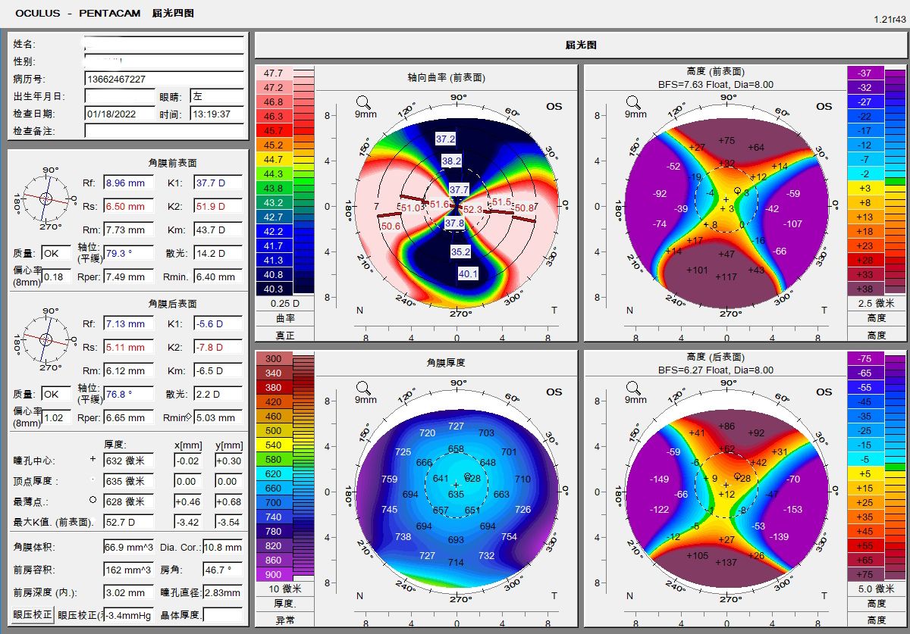
Task: Open the 10 微米 thickness scale selector
Action: [x=284, y=588]
